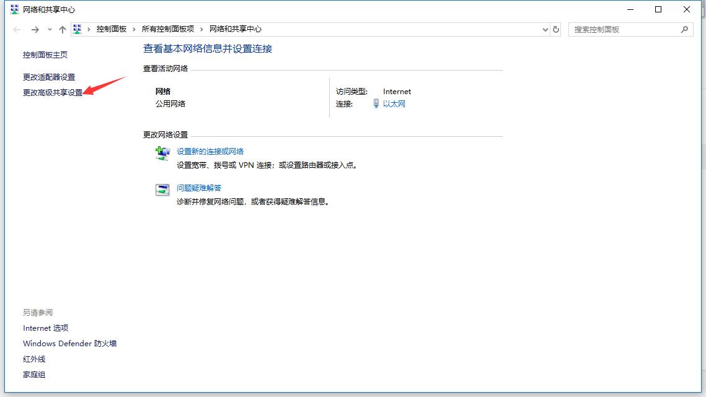Open Internet 选项 from 另请参阅

(45, 328)
